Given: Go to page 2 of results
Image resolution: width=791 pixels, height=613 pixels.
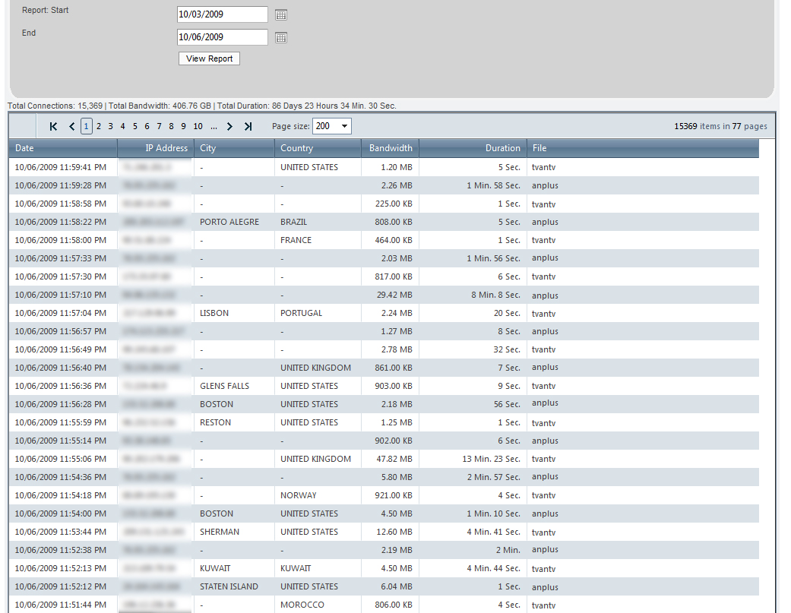Looking at the screenshot, I should coord(99,126).
